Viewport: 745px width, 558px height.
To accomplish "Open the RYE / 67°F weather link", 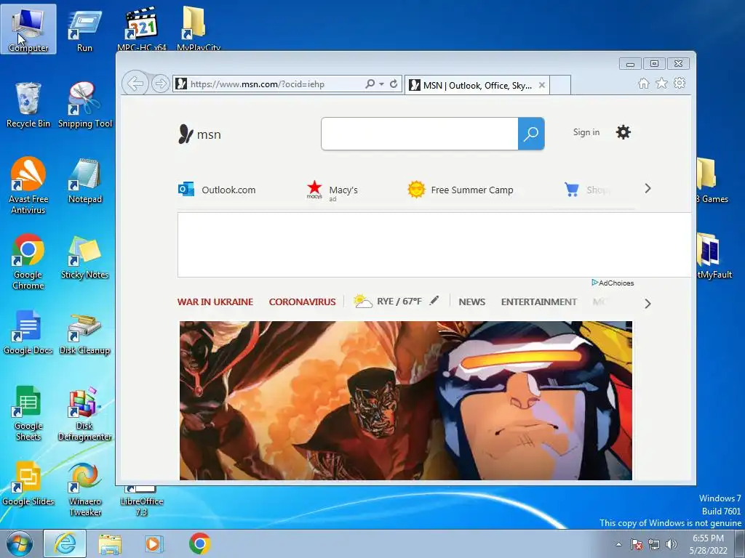I will tap(388, 302).
